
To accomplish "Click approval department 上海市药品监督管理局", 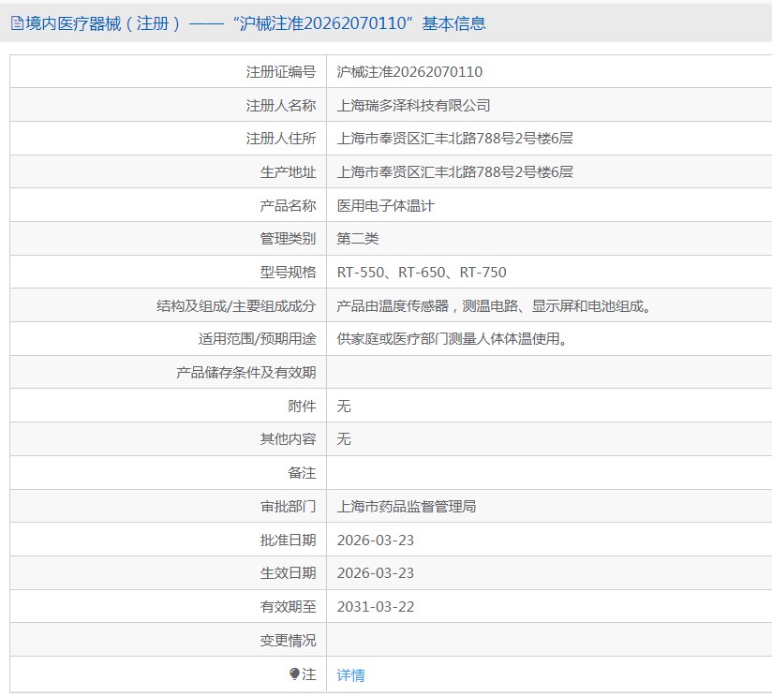I will (x=407, y=507).
